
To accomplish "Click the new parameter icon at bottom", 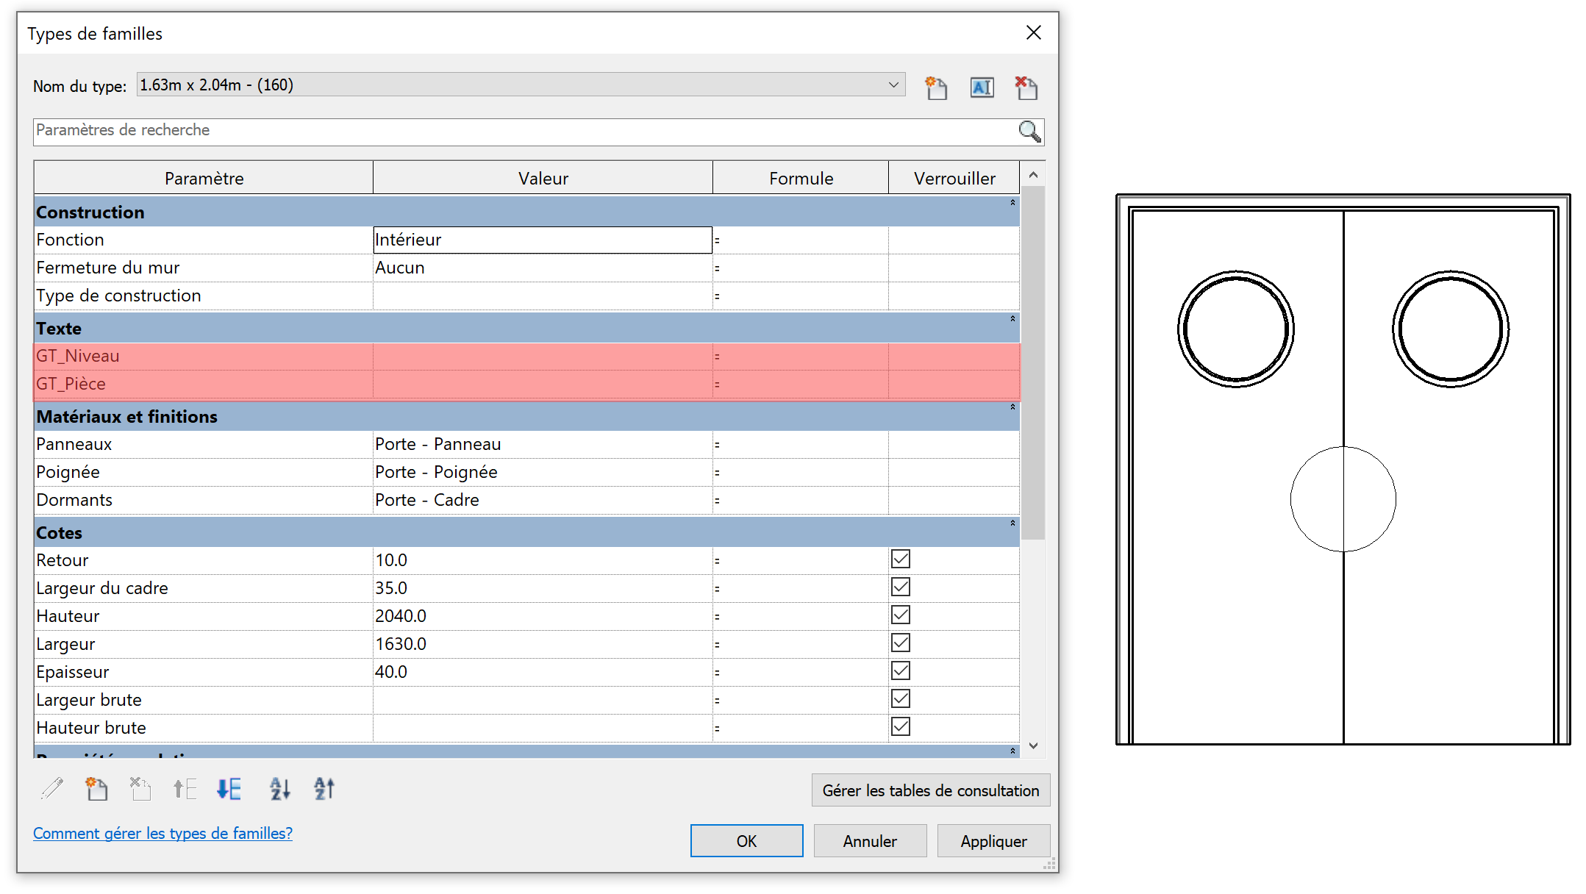I will 96,789.
